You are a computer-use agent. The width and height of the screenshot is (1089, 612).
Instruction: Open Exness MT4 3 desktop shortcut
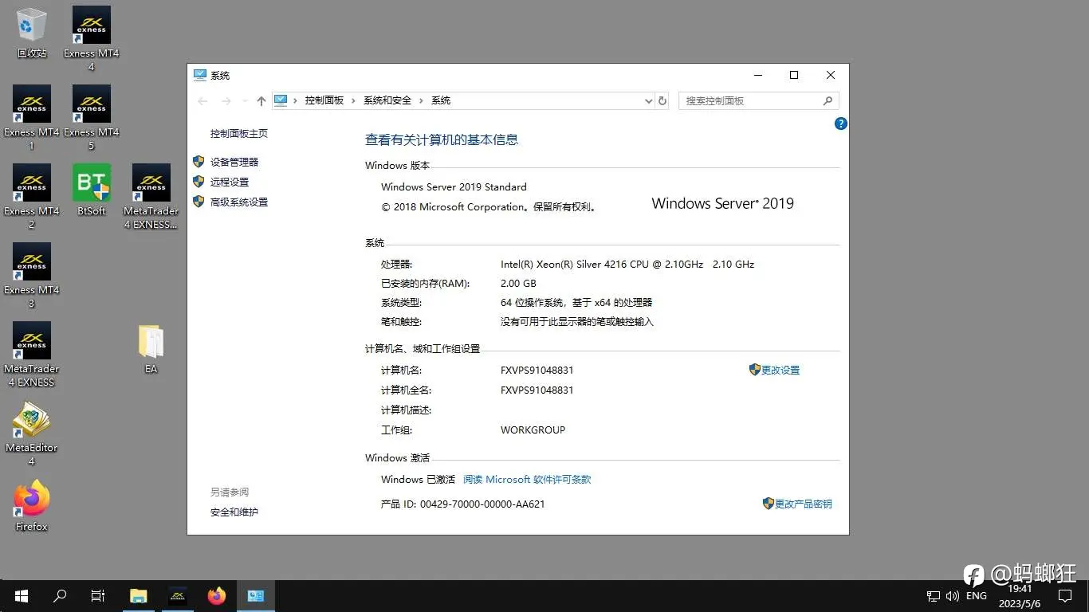tap(32, 275)
